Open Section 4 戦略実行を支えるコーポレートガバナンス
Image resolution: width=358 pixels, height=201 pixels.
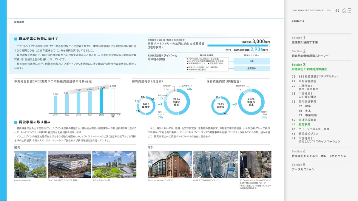pos(319,154)
